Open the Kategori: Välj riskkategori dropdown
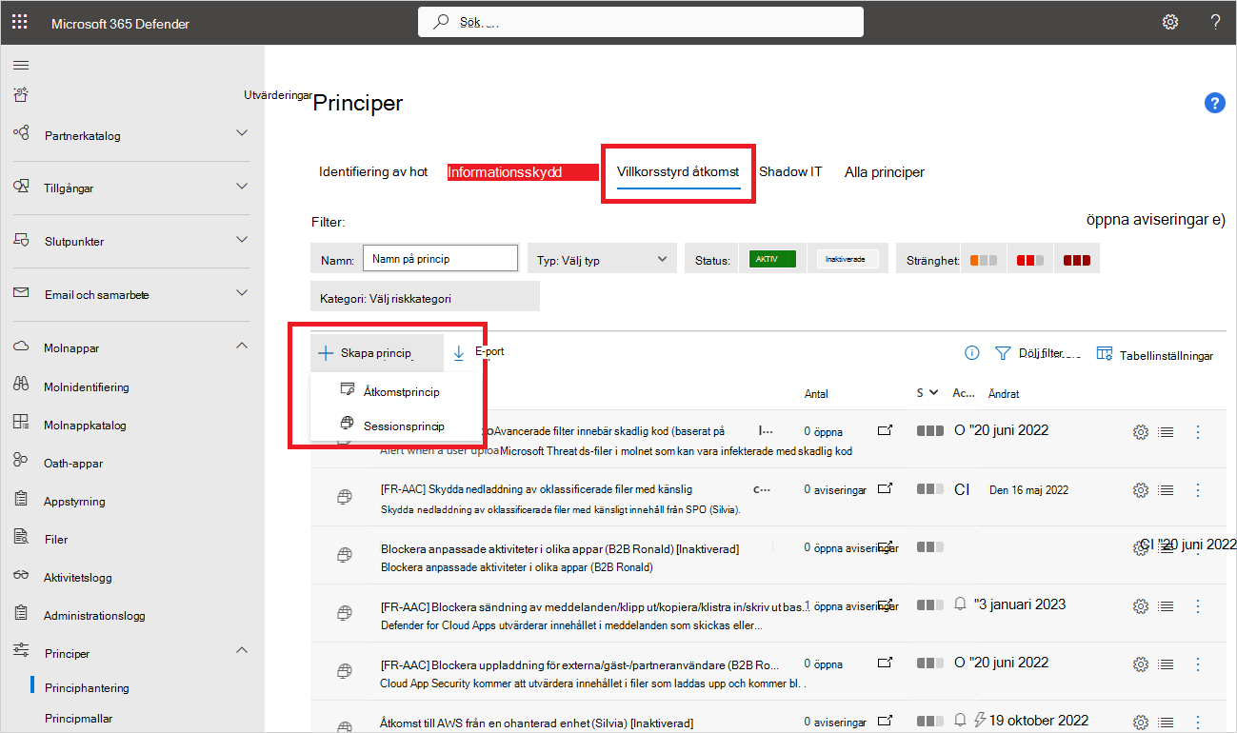Image resolution: width=1237 pixels, height=733 pixels. click(x=425, y=298)
